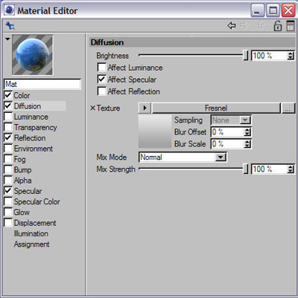Click the Blur Offset value field
298x298 pixels.
(x=227, y=132)
